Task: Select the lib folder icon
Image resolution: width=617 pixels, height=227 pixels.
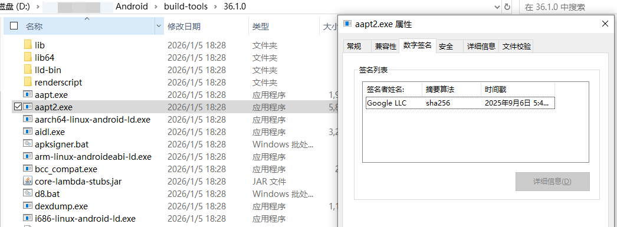Action: (28, 44)
